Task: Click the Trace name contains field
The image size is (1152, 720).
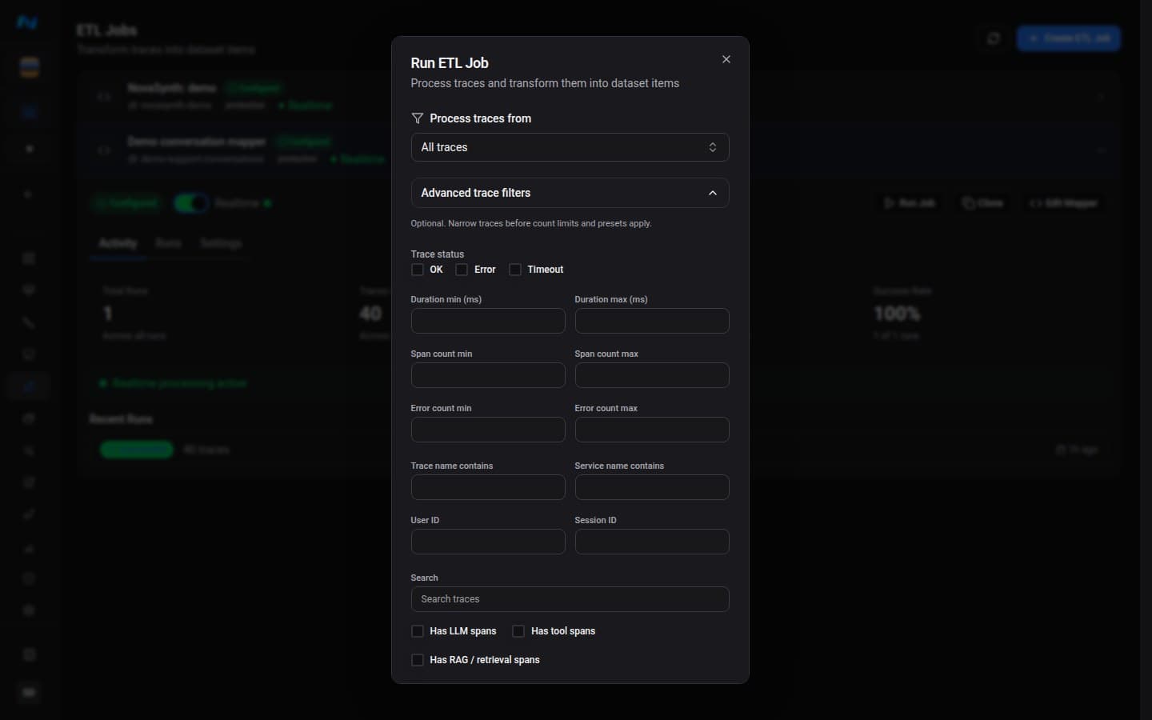Action: [x=488, y=487]
